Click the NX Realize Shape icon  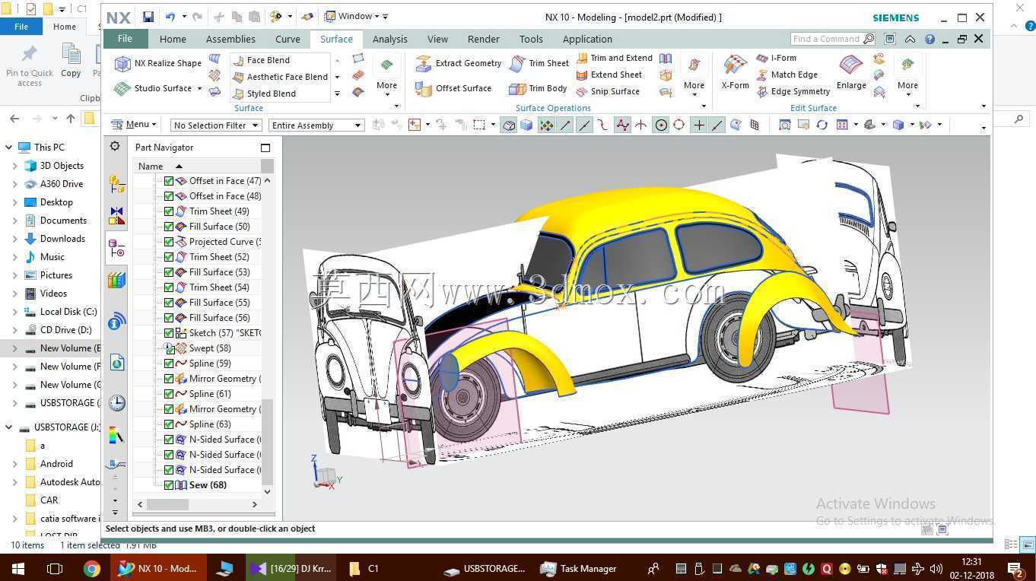122,64
